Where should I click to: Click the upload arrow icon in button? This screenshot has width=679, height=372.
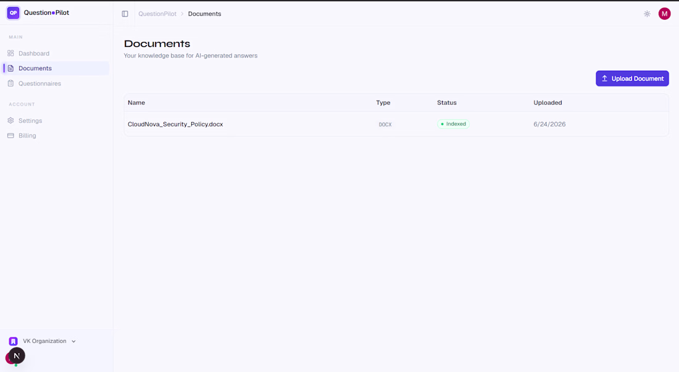pyautogui.click(x=604, y=78)
